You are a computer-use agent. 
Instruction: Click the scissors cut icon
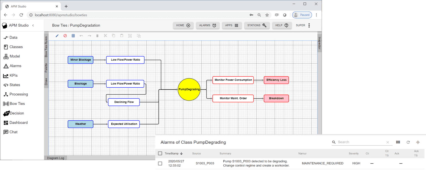pyautogui.click(x=105, y=36)
